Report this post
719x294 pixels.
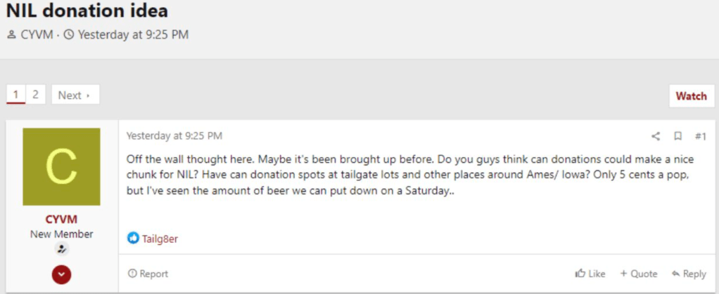[148, 274]
